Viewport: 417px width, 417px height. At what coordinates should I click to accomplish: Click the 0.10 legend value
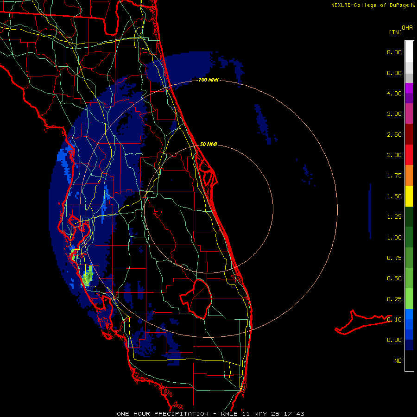coord(394,320)
